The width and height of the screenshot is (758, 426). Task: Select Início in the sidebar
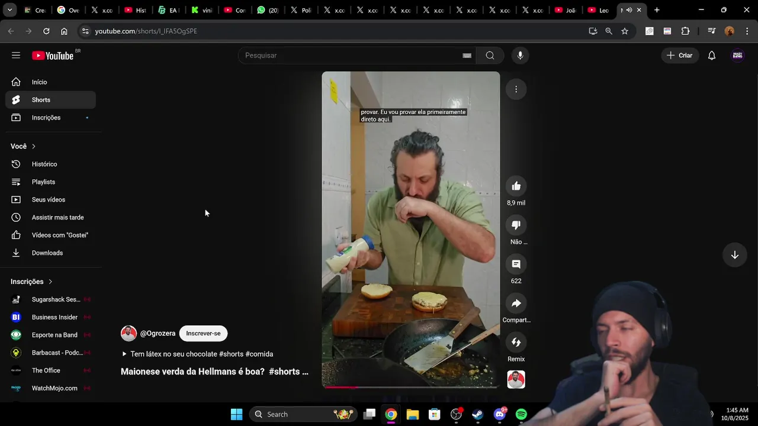tap(50, 82)
